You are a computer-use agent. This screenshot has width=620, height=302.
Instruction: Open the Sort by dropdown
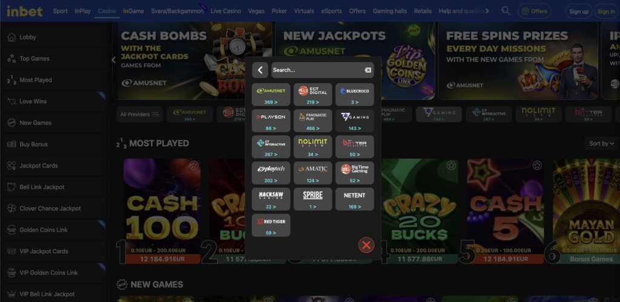(x=601, y=144)
